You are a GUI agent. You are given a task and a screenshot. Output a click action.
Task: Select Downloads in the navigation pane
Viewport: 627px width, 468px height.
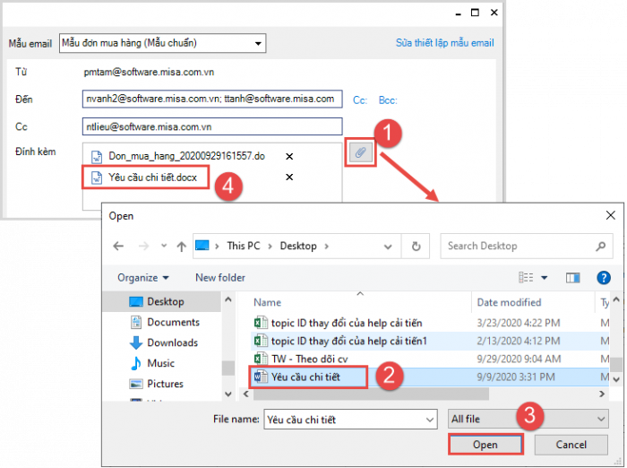point(172,342)
